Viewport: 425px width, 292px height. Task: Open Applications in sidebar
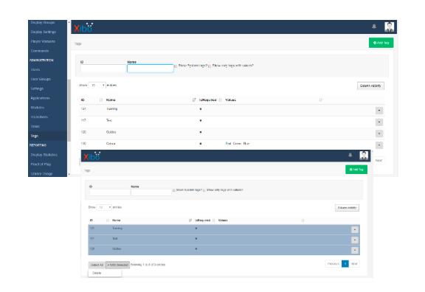(40, 98)
